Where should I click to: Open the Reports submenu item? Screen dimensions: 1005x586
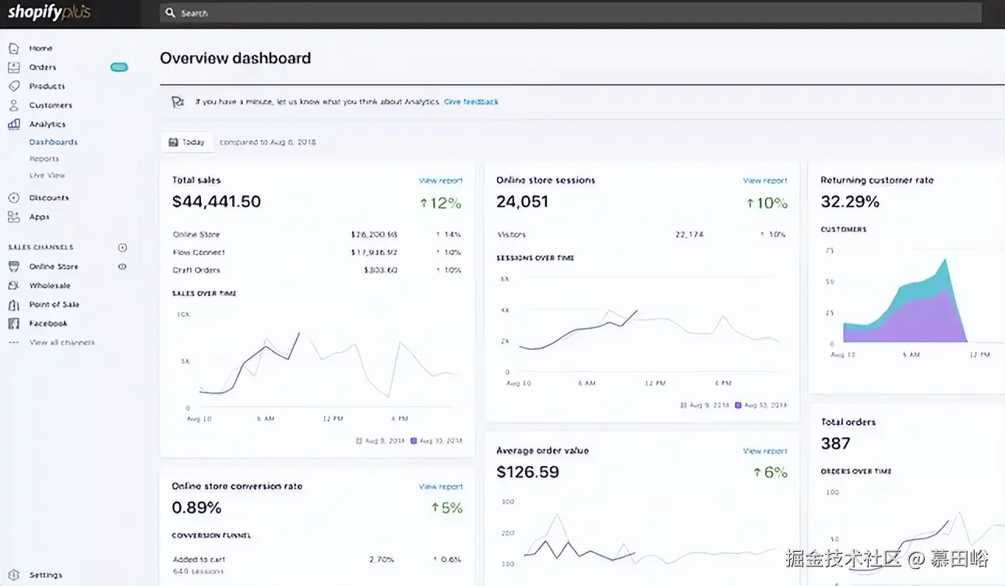tap(44, 159)
